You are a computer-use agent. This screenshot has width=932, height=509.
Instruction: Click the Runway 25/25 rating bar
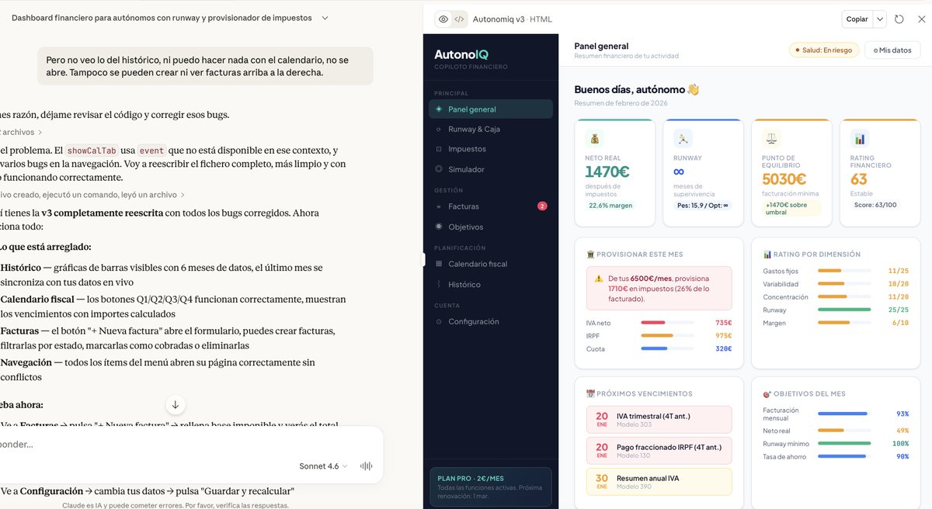(x=844, y=310)
